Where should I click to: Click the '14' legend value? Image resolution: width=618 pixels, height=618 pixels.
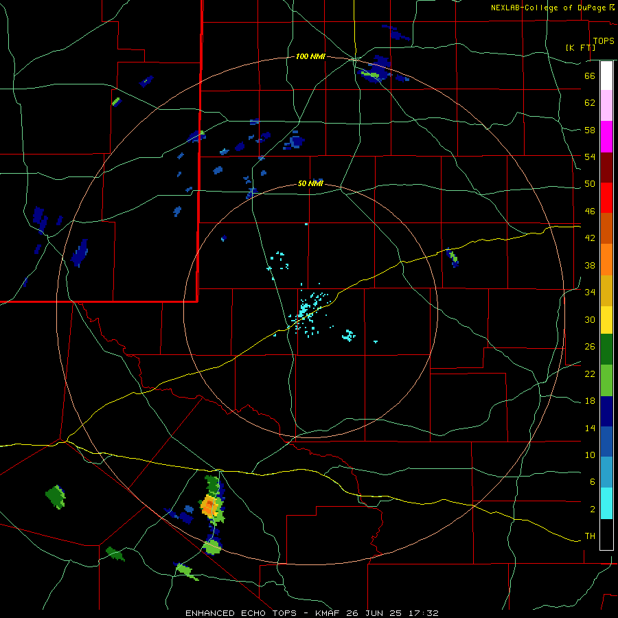[x=590, y=428]
